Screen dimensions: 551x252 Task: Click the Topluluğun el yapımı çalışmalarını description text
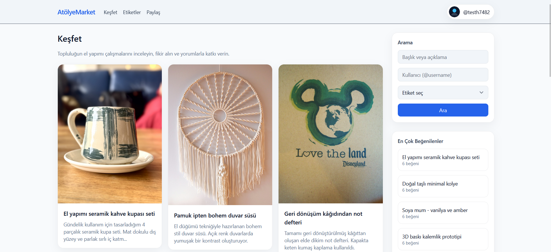coord(143,54)
